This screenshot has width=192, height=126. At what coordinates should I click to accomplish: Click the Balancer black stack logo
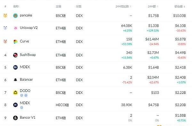15,80
